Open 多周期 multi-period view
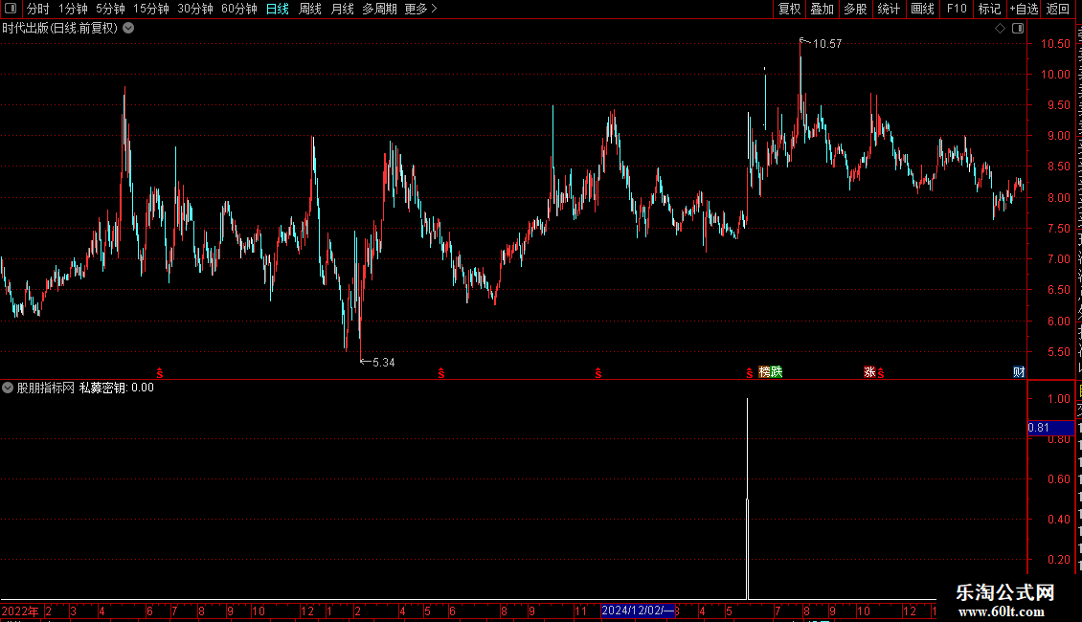The width and height of the screenshot is (1082, 622). pyautogui.click(x=379, y=9)
